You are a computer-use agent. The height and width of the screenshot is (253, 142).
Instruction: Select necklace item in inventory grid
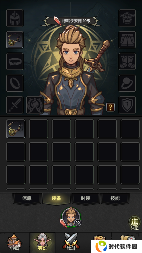[x=16, y=129]
